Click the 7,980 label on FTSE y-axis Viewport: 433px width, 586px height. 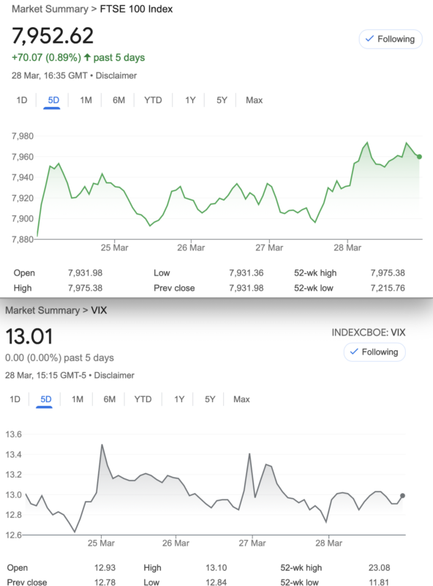(x=23, y=136)
